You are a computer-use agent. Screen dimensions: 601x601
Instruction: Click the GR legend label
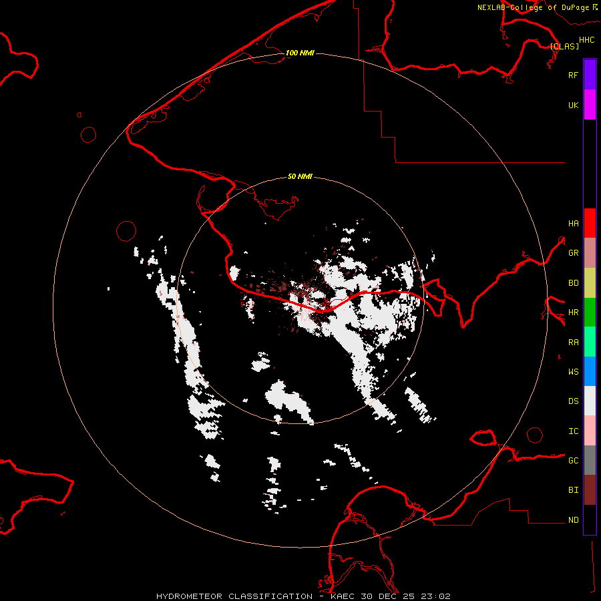573,253
